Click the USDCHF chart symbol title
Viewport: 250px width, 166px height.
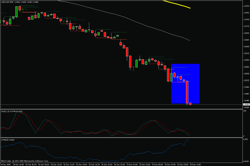point(20,2)
